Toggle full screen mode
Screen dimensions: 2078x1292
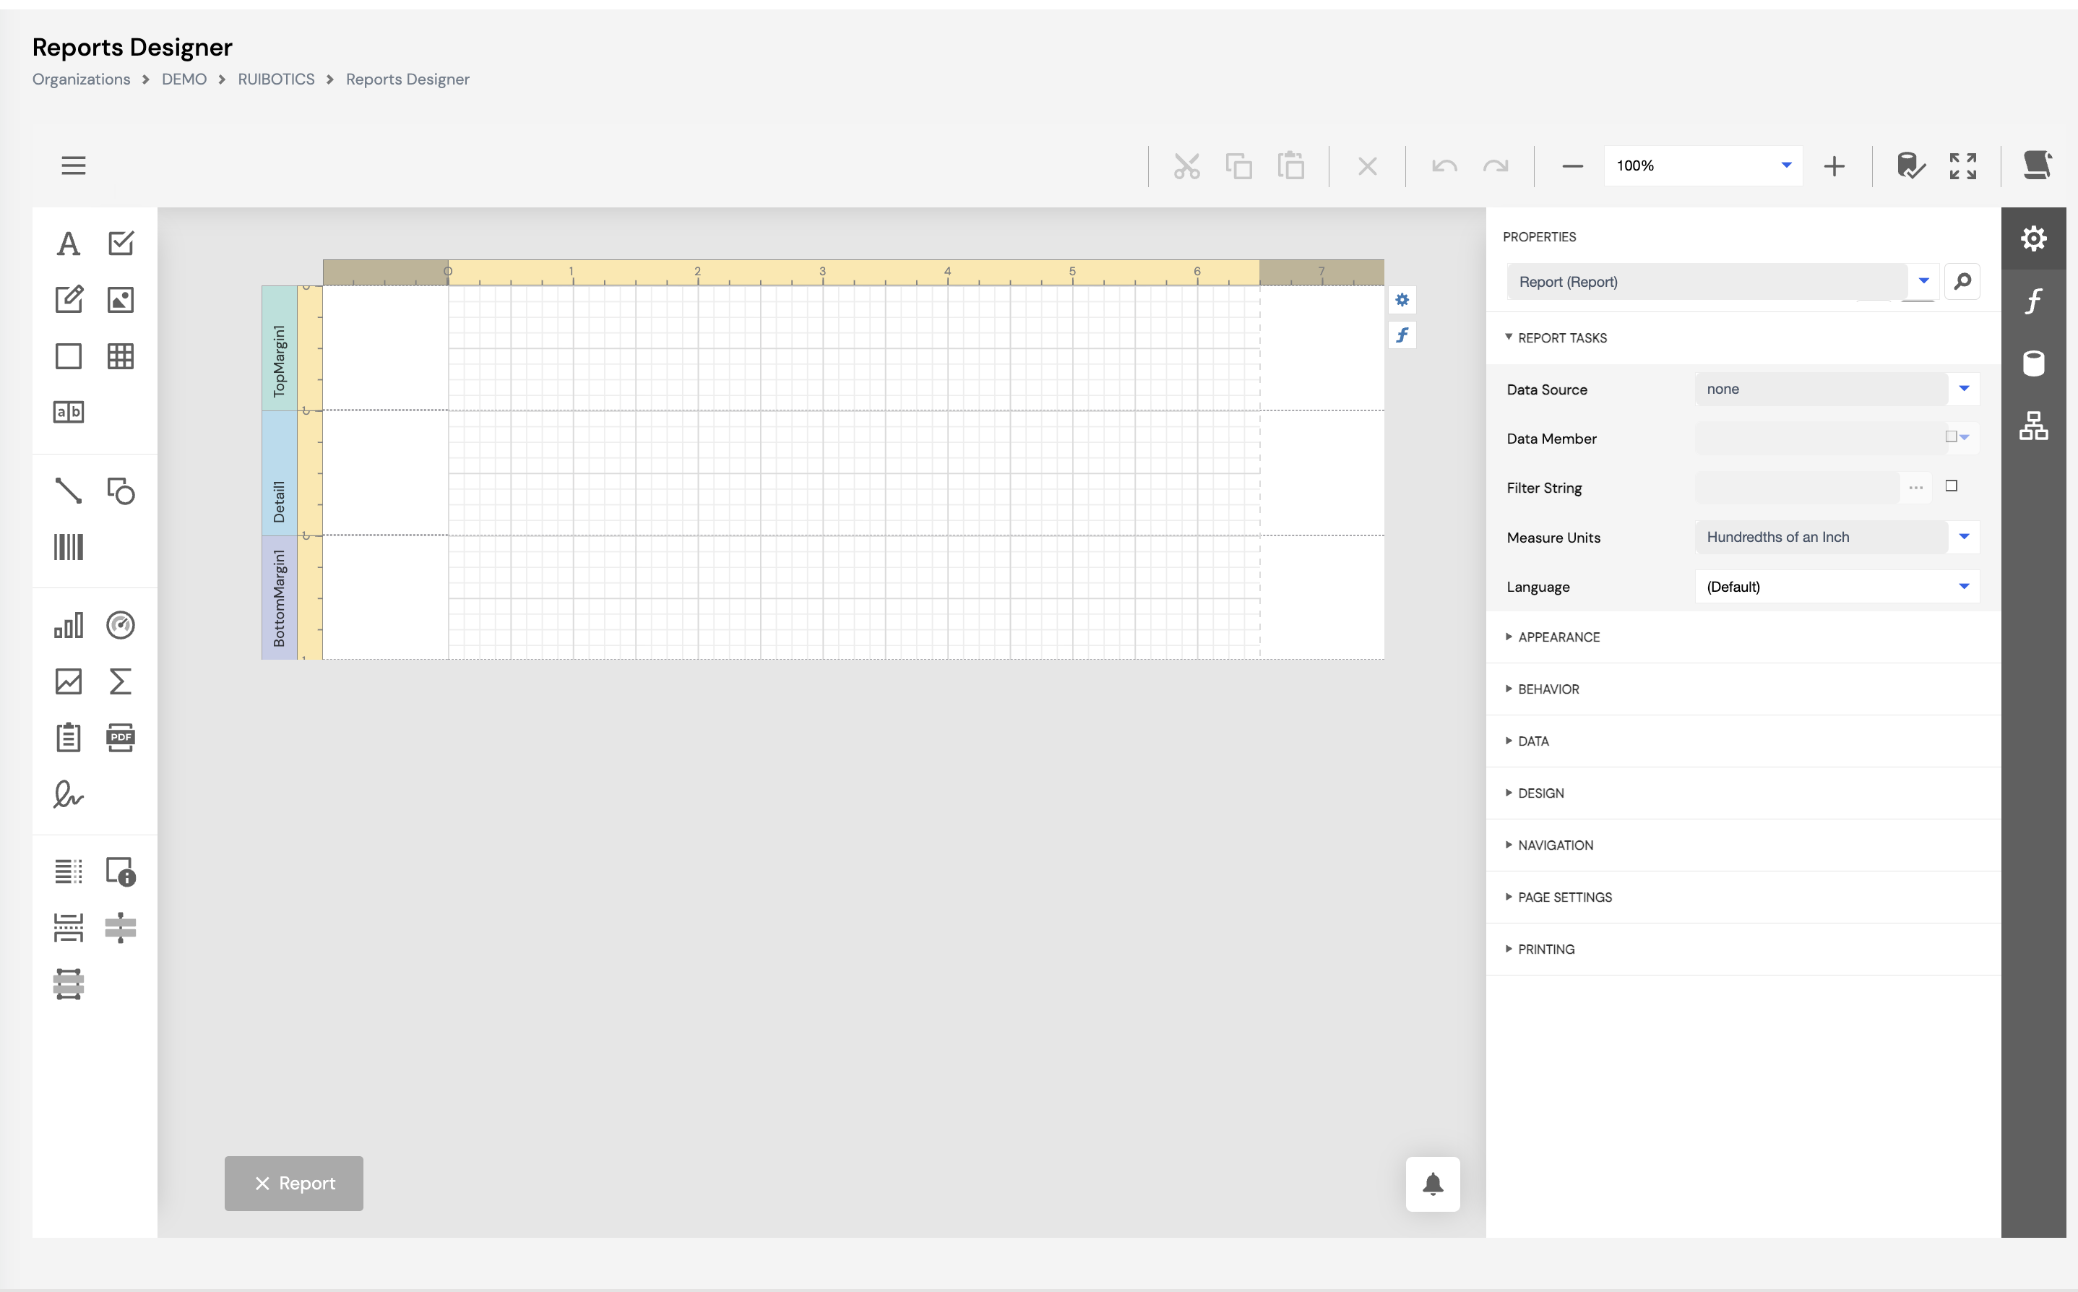1962,165
